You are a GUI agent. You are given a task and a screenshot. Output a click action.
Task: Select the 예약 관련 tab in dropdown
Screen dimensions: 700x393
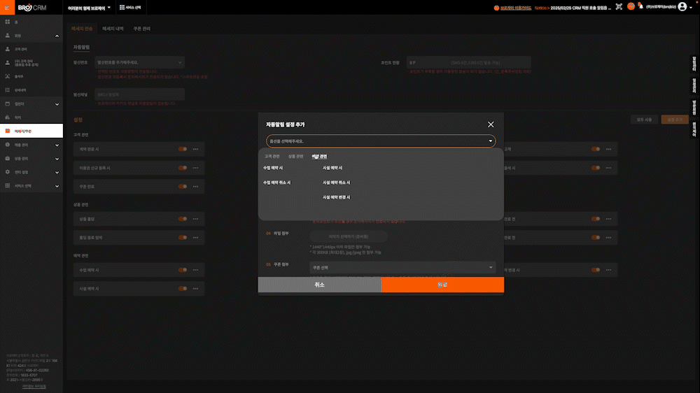click(319, 156)
